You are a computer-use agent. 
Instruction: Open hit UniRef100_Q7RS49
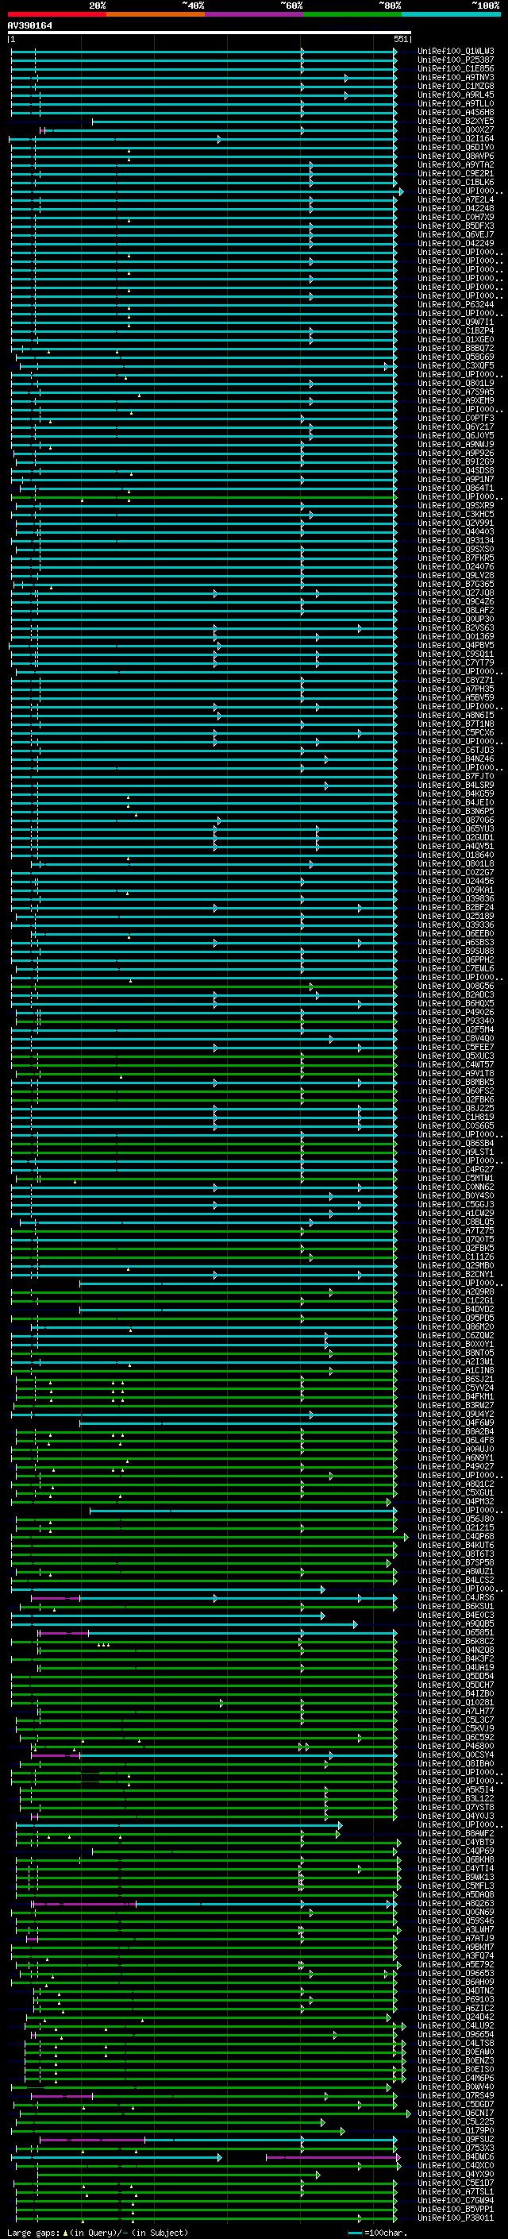click(456, 2094)
